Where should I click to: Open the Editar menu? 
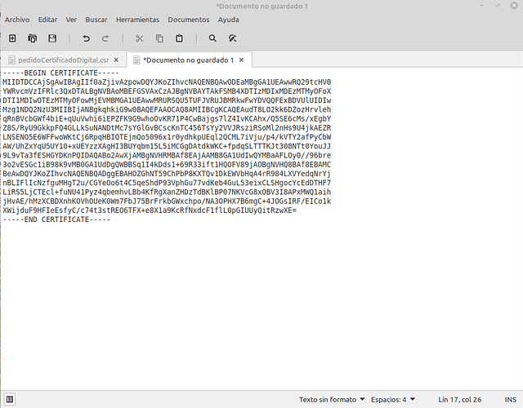[47, 20]
